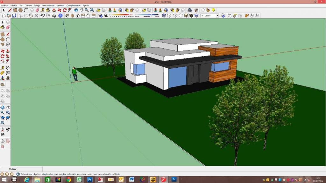
Task: Select the Paint Bucket in left toolbar
Action: 3,27
